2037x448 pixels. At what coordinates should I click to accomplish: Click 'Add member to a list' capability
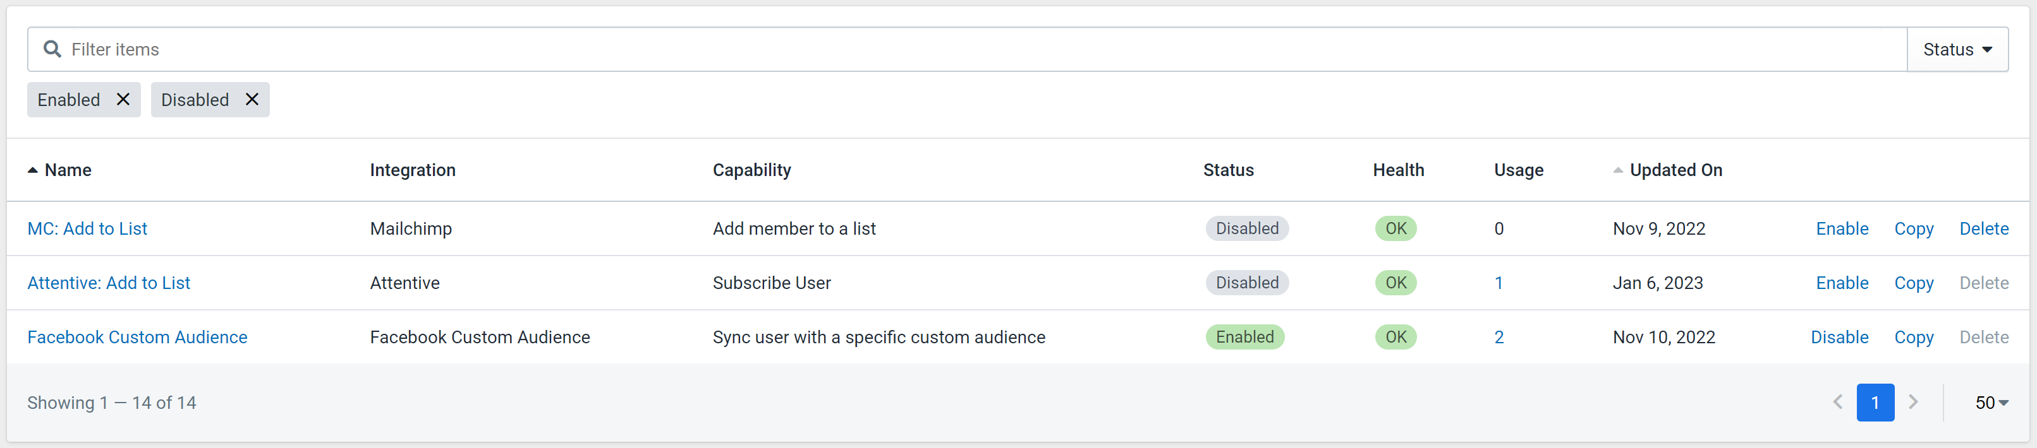tap(794, 228)
